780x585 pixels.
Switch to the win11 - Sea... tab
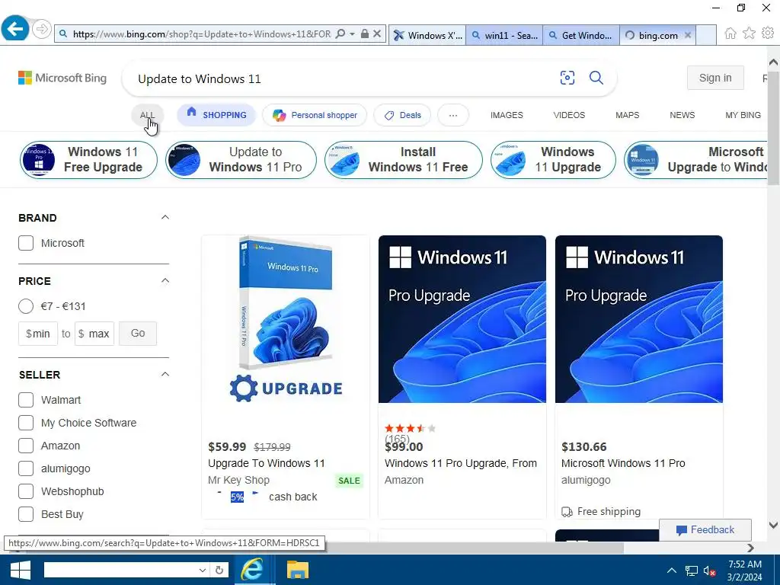[504, 35]
